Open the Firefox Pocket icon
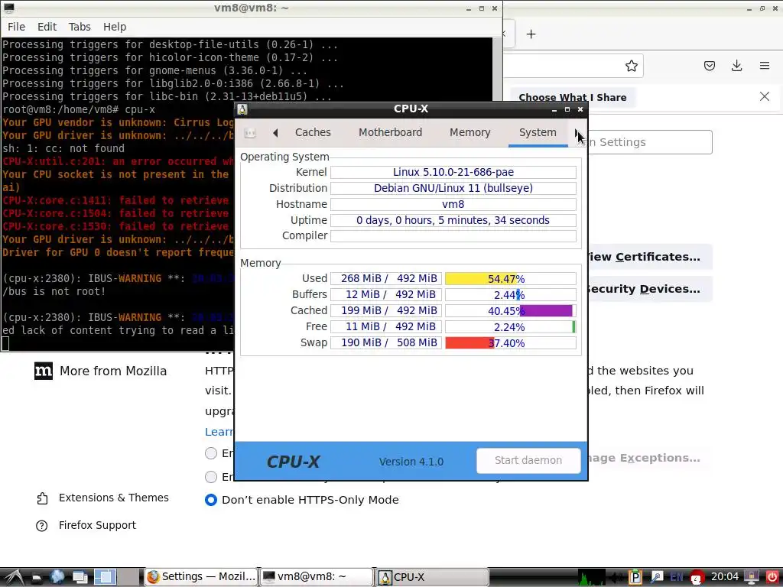The image size is (783, 587). click(710, 66)
